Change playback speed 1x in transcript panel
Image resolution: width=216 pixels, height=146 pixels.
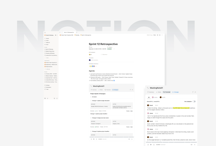pyautogui.click(x=195, y=145)
